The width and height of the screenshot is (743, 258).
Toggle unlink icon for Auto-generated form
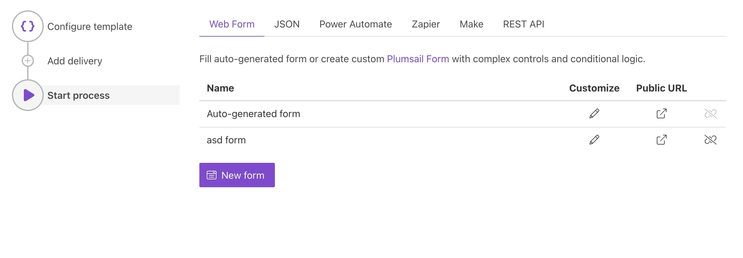pyautogui.click(x=710, y=113)
